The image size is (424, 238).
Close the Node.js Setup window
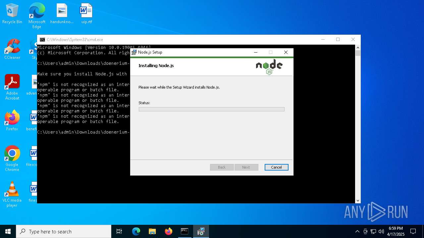pyautogui.click(x=286, y=52)
